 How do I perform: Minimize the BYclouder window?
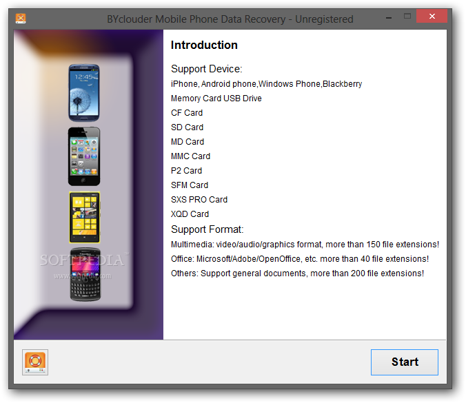(389, 18)
